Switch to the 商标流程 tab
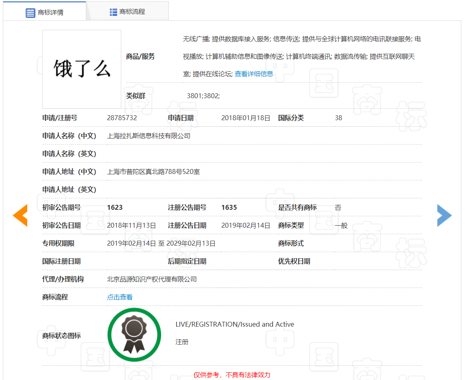Viewport: 465px width, 380px height. click(127, 11)
